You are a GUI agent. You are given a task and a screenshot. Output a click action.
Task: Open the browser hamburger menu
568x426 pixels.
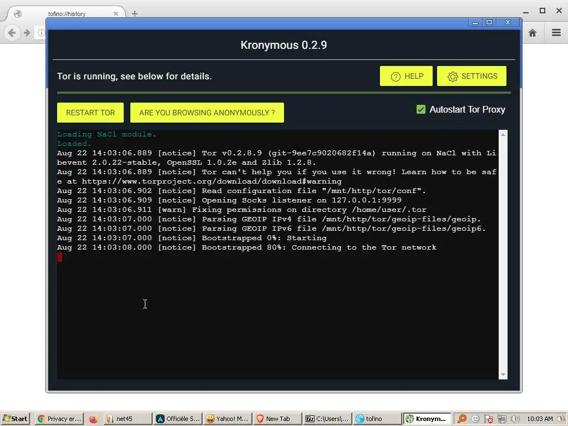(556, 33)
